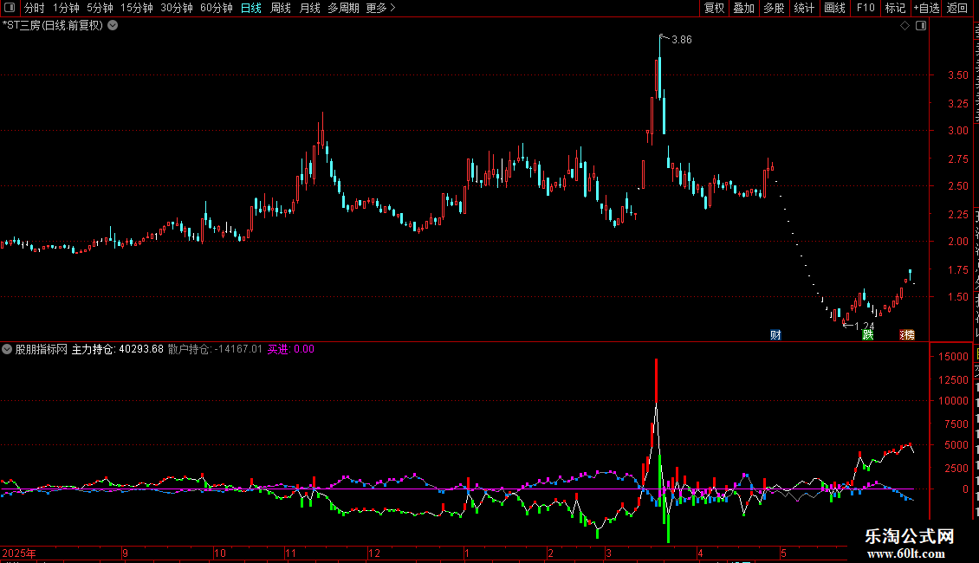The height and width of the screenshot is (563, 979).
Task: Click the 3.00 price axis label
Action: [957, 131]
